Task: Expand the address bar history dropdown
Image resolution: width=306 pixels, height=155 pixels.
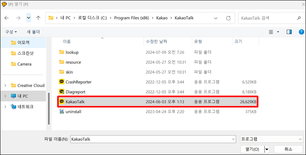Action: coord(216,18)
